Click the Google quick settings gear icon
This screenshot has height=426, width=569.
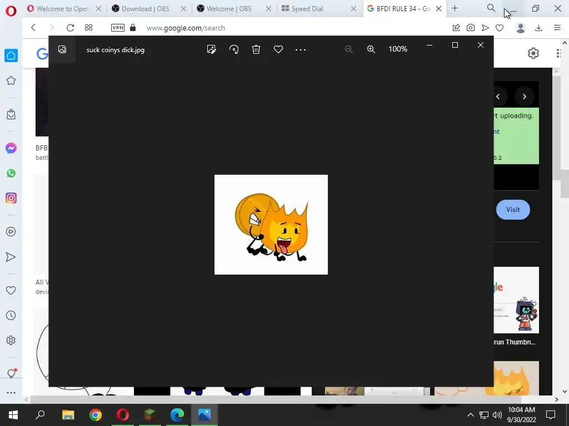tap(533, 54)
